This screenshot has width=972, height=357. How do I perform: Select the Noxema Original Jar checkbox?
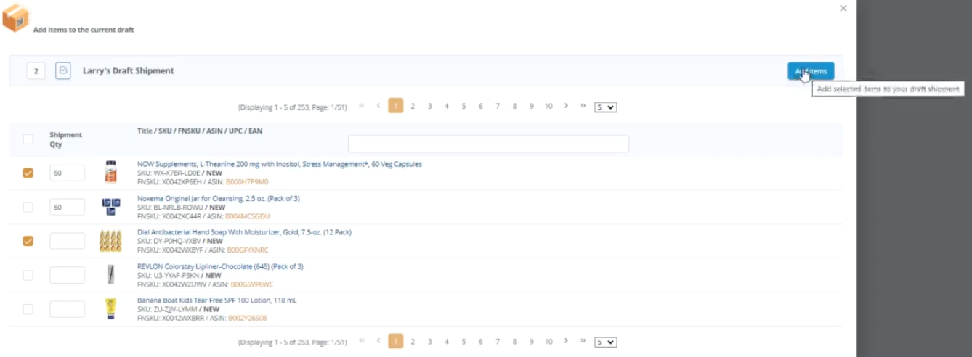(28, 207)
